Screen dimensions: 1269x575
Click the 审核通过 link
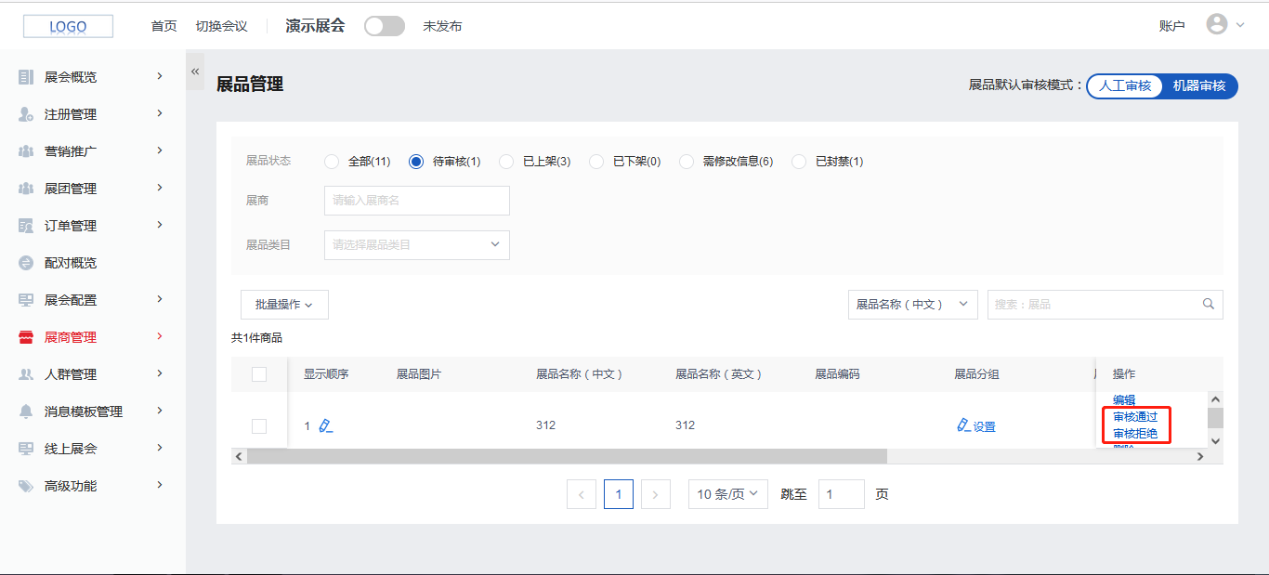pyautogui.click(x=1135, y=417)
